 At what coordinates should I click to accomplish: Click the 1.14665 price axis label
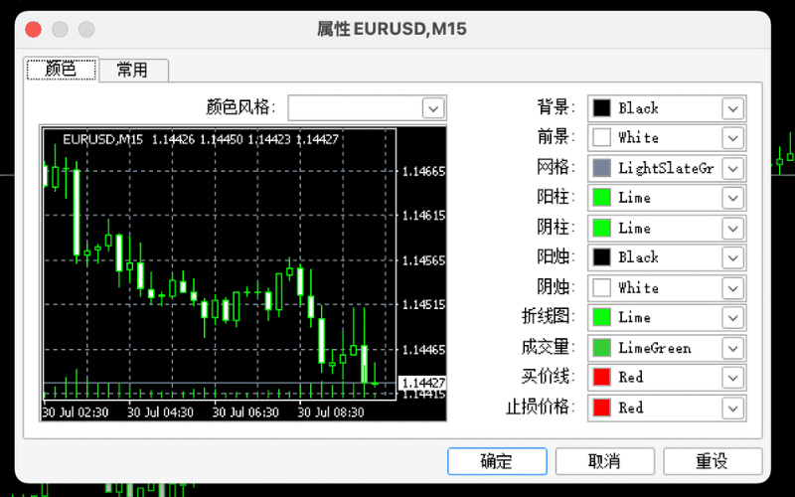click(424, 171)
